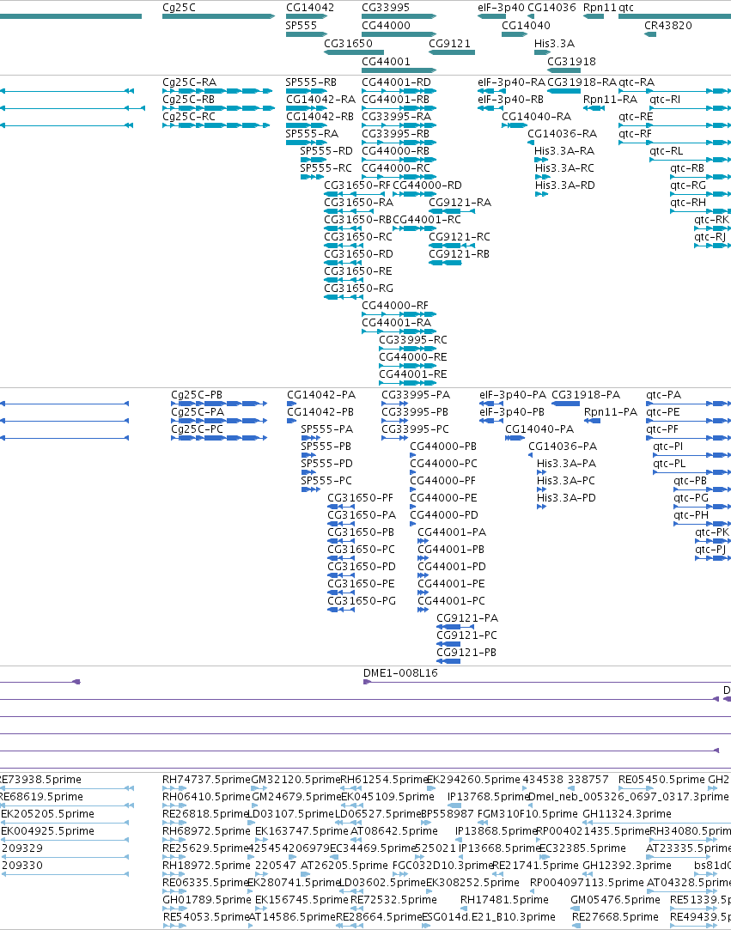The image size is (731, 930).
Task: Select transcript Cg25C-RB
Action: point(188,99)
